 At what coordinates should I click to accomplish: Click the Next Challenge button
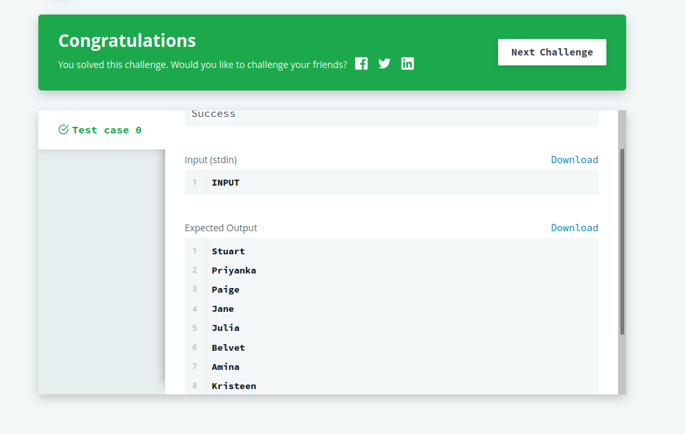click(x=552, y=52)
